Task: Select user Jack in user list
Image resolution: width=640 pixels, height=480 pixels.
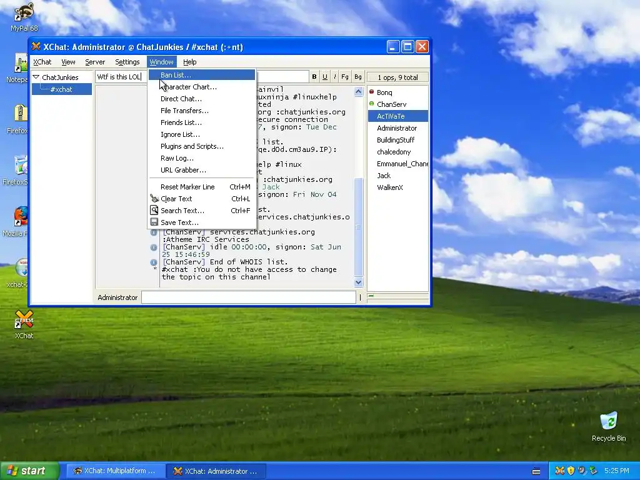Action: tap(384, 176)
